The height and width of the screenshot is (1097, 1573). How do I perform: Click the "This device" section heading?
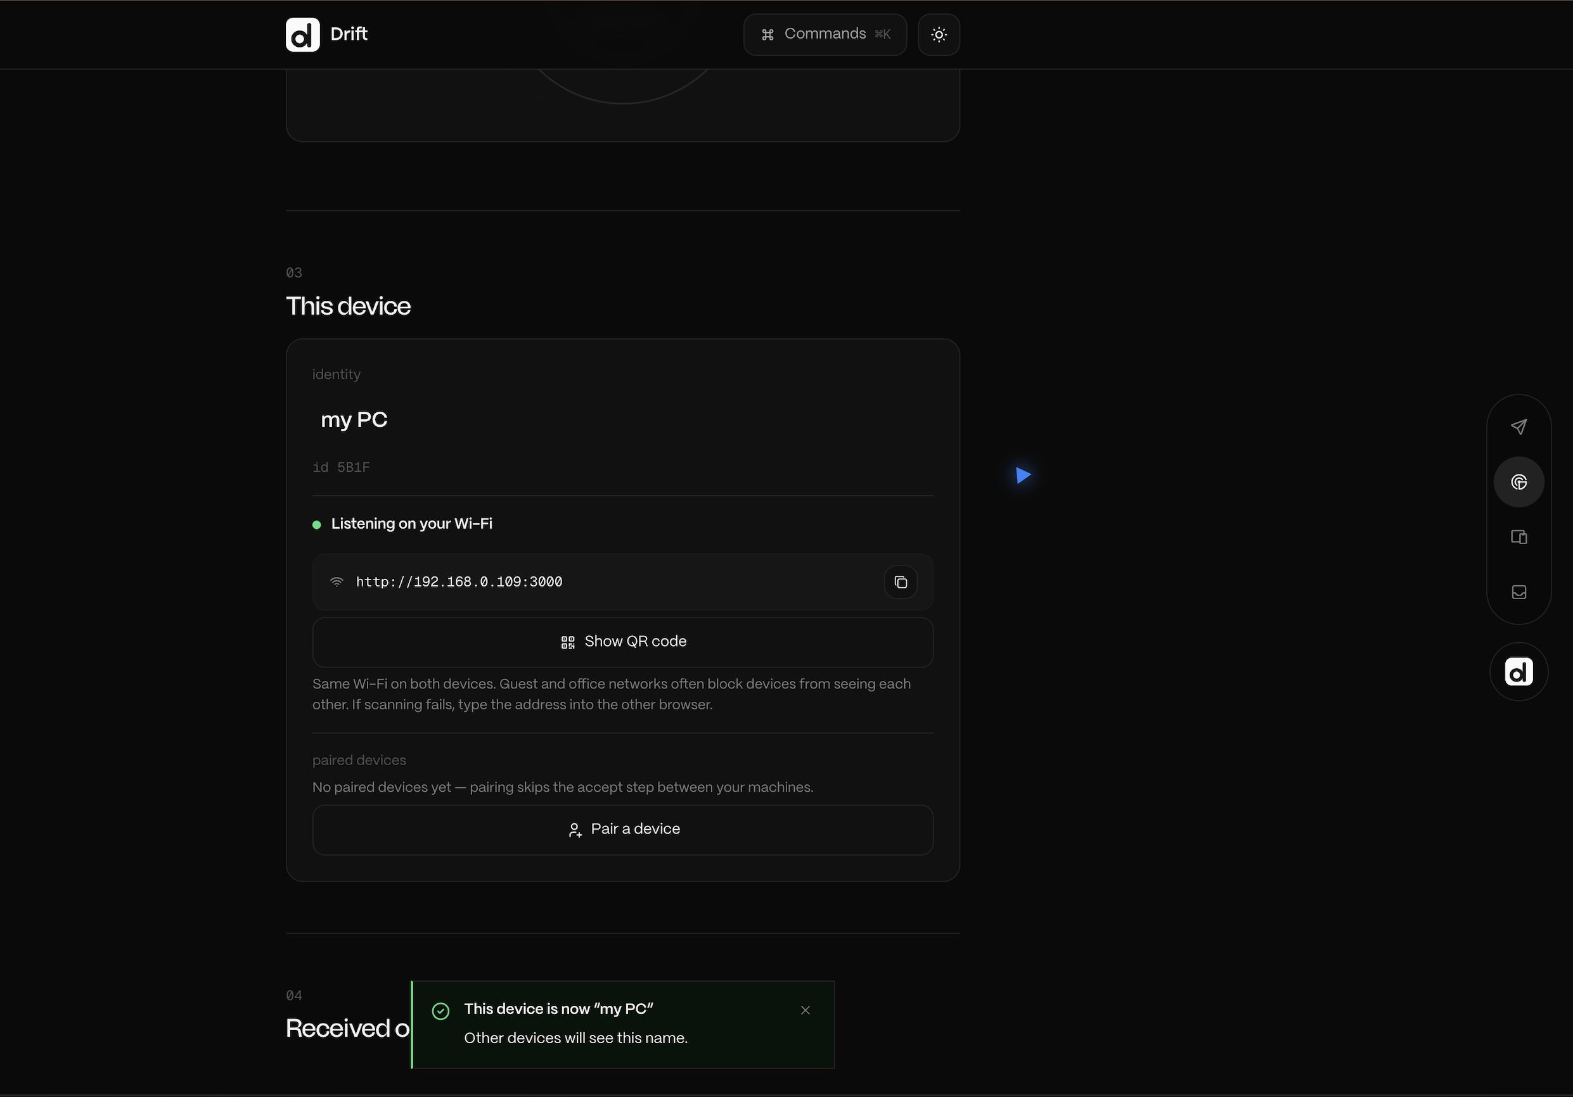click(x=348, y=306)
